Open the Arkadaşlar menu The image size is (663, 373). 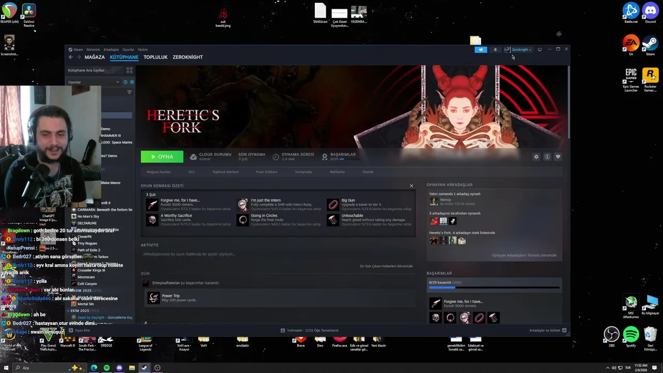pos(111,50)
